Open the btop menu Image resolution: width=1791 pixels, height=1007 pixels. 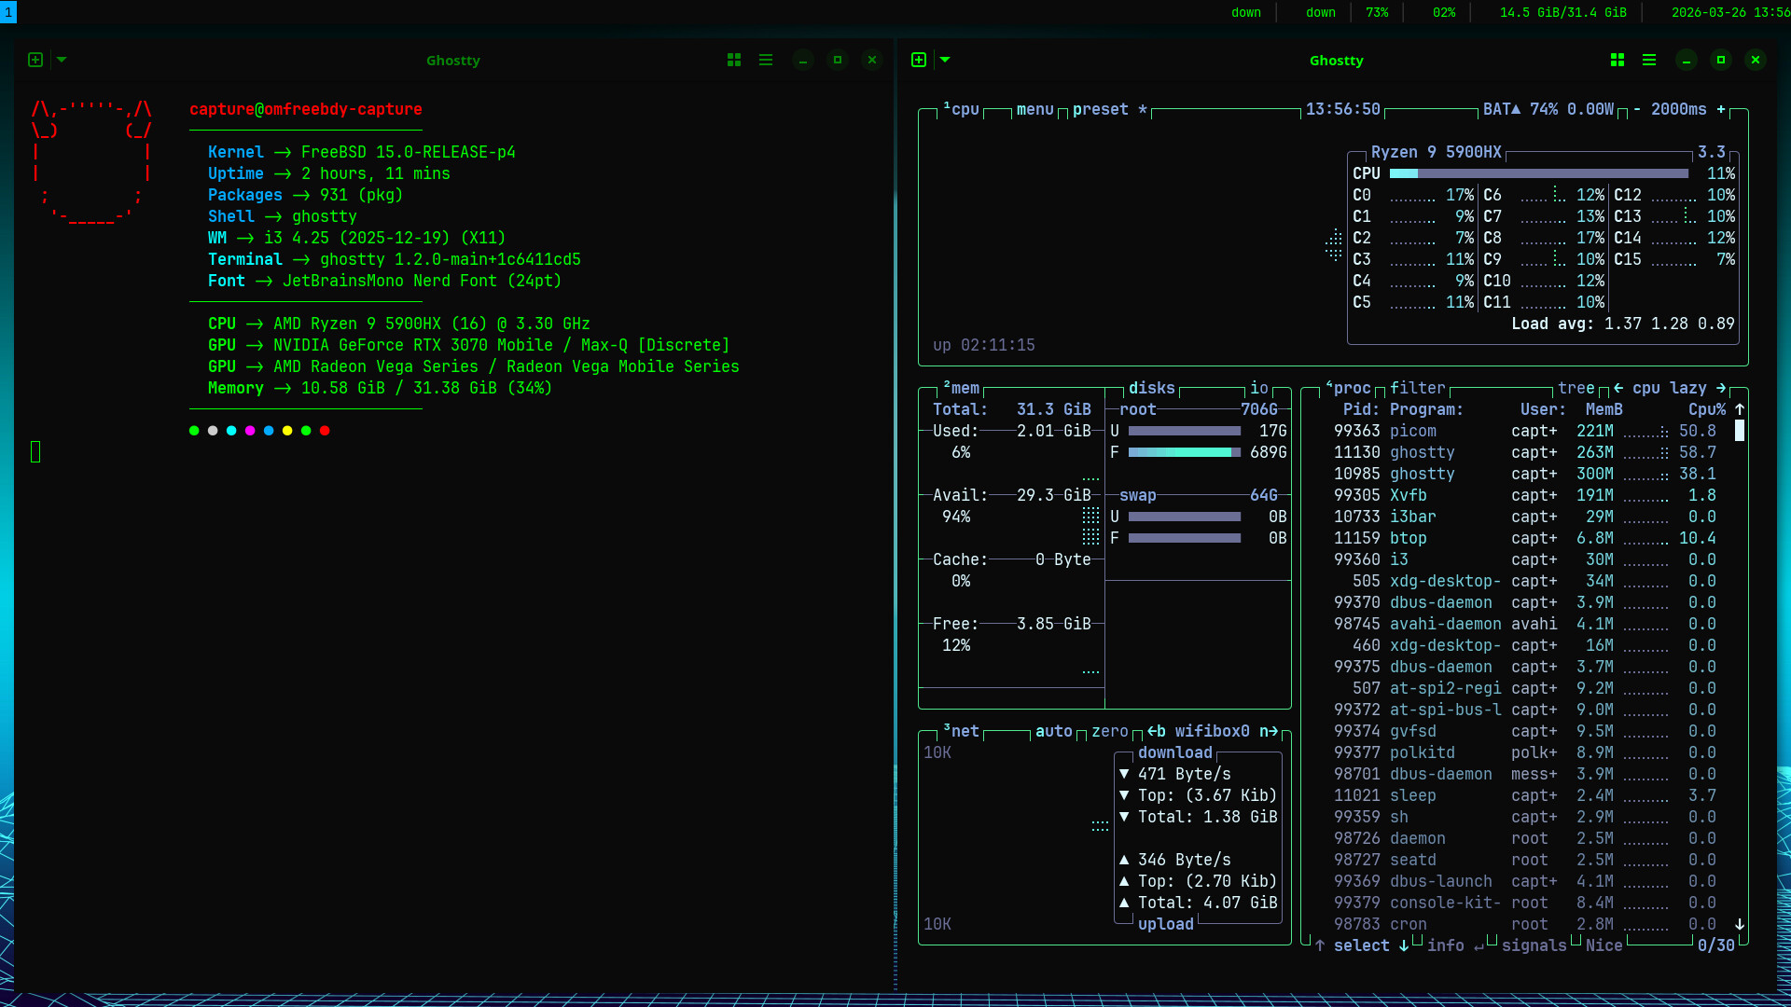[1034, 109]
